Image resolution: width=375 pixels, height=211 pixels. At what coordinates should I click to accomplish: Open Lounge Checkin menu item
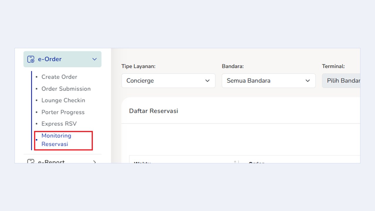[63, 100]
